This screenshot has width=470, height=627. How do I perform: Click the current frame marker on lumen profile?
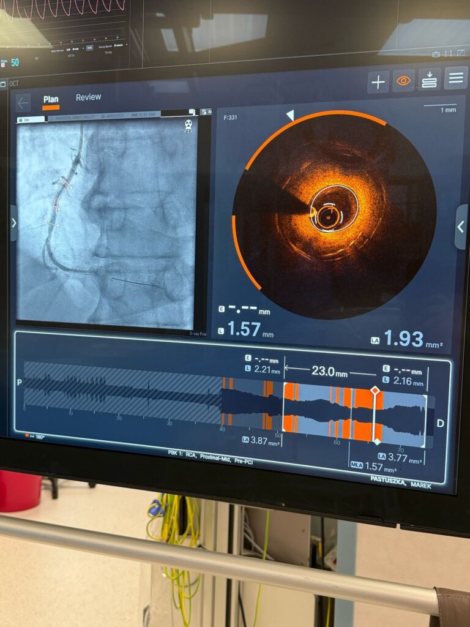375,390
